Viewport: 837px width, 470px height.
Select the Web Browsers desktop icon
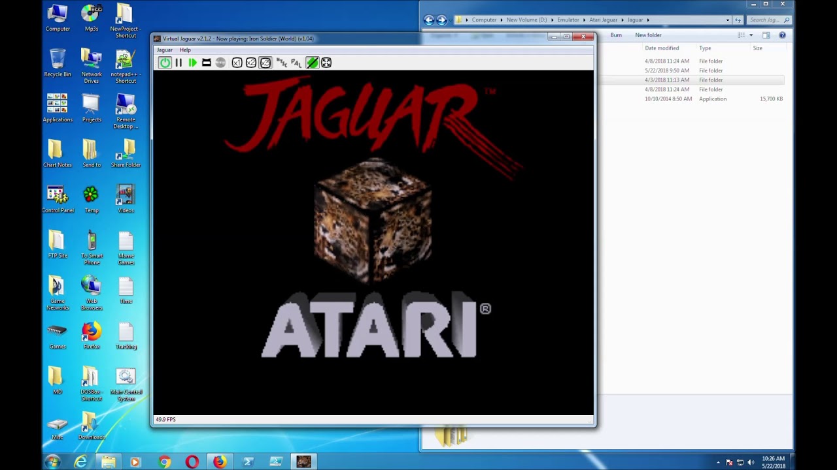tap(92, 294)
